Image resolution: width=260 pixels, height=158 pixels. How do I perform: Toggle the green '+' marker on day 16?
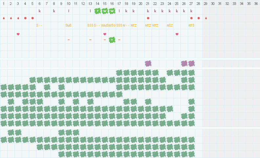112,40
